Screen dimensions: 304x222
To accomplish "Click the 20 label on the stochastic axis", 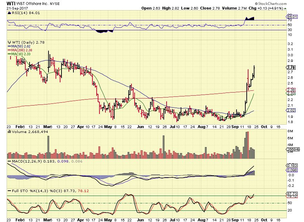I will coord(290,210).
